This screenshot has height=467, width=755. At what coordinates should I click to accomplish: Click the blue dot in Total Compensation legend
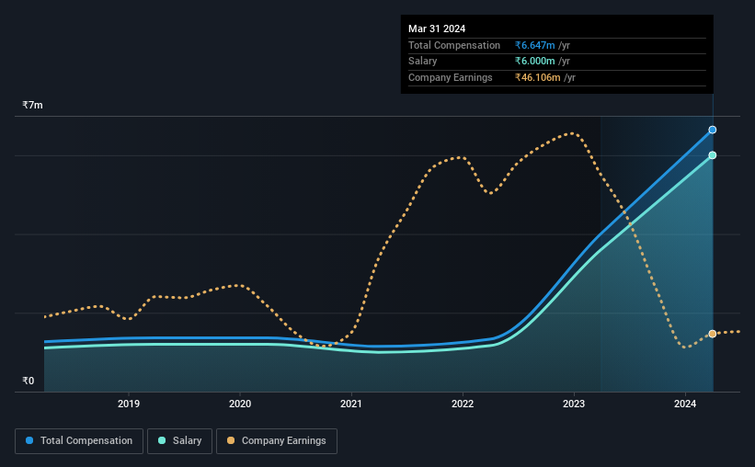pos(29,440)
